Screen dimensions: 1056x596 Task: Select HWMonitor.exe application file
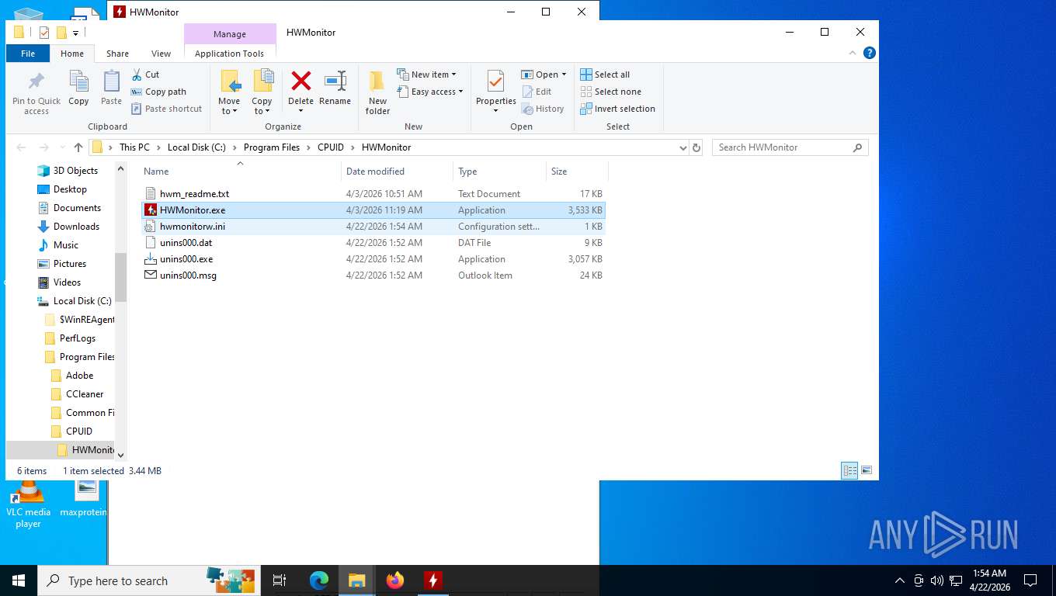pyautogui.click(x=373, y=210)
